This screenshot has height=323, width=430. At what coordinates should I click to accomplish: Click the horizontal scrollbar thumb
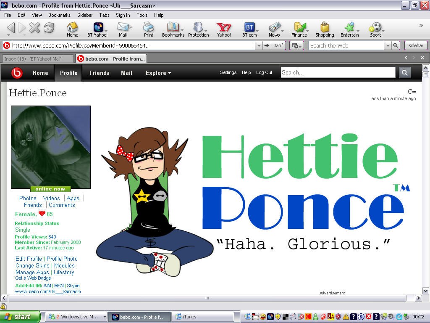[207, 298]
